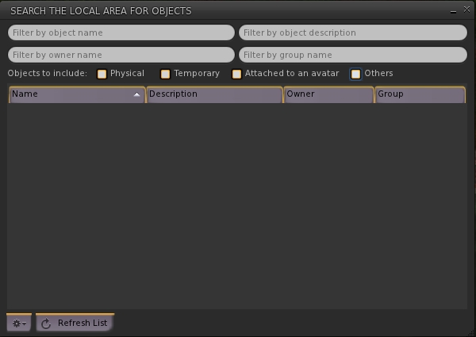476x337 pixels.
Task: Click the empty results list area
Action: (x=236, y=206)
